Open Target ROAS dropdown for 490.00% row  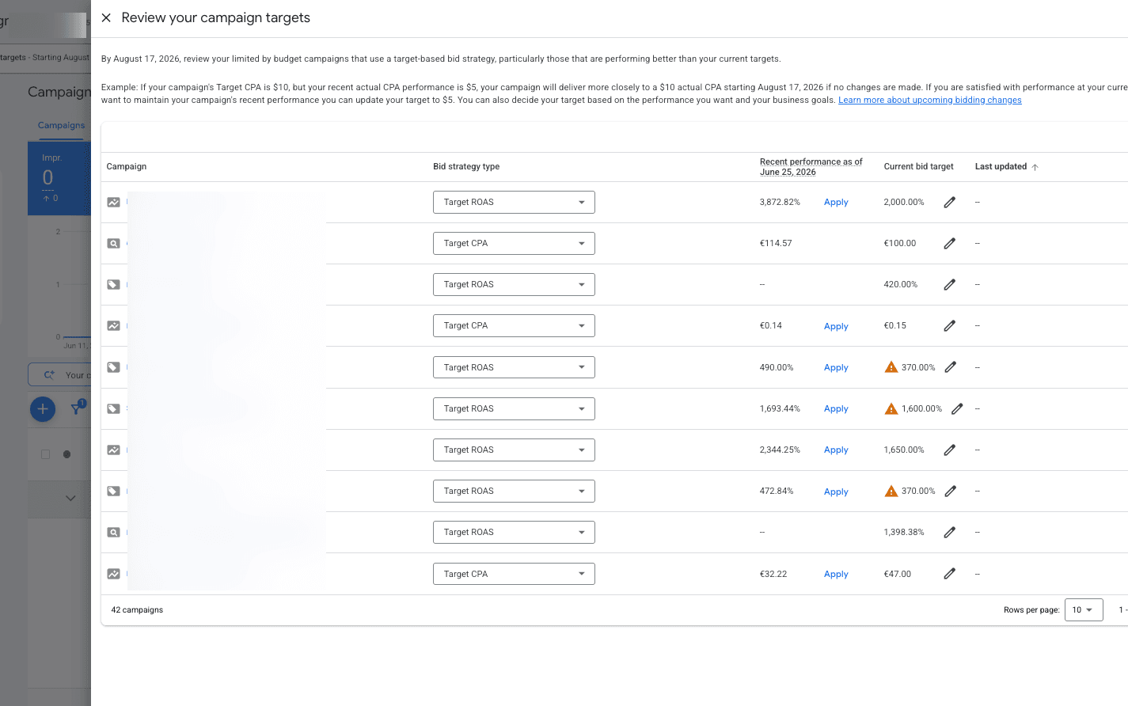[514, 367]
